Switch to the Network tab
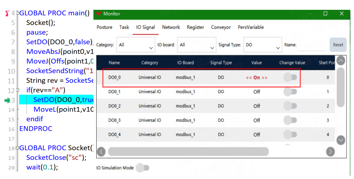Screen dimensions: 354x179 point(171,27)
